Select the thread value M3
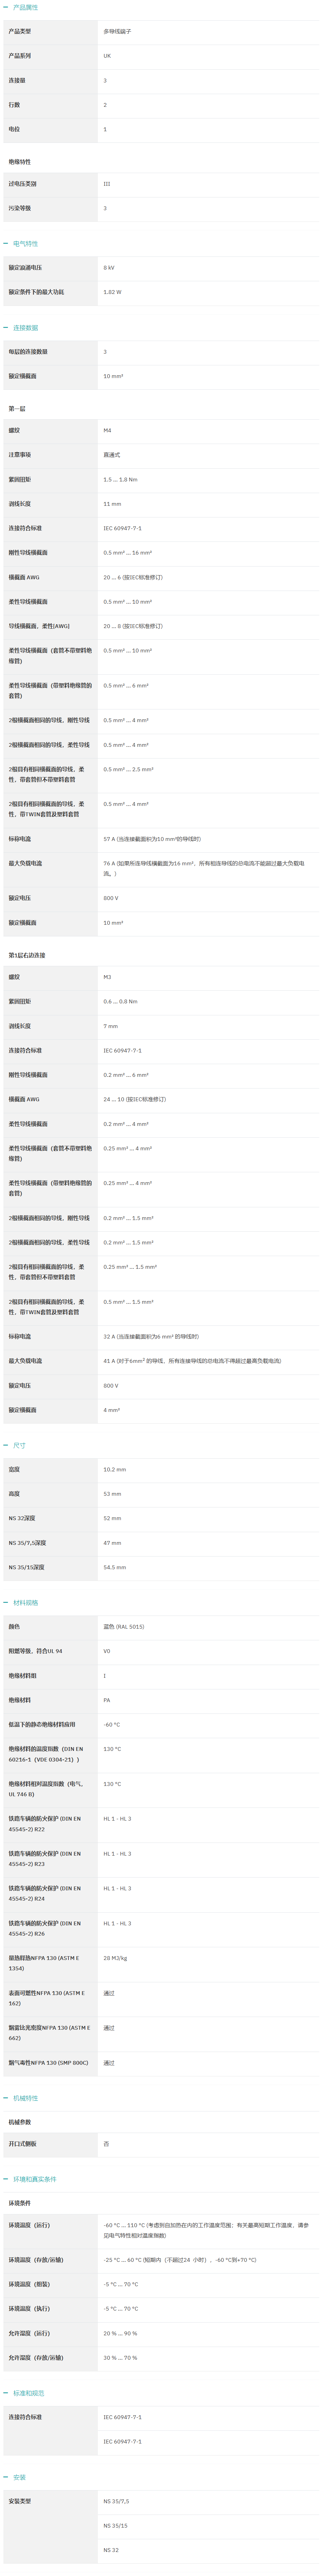This screenshot has height=2576, width=321. pos(108,977)
